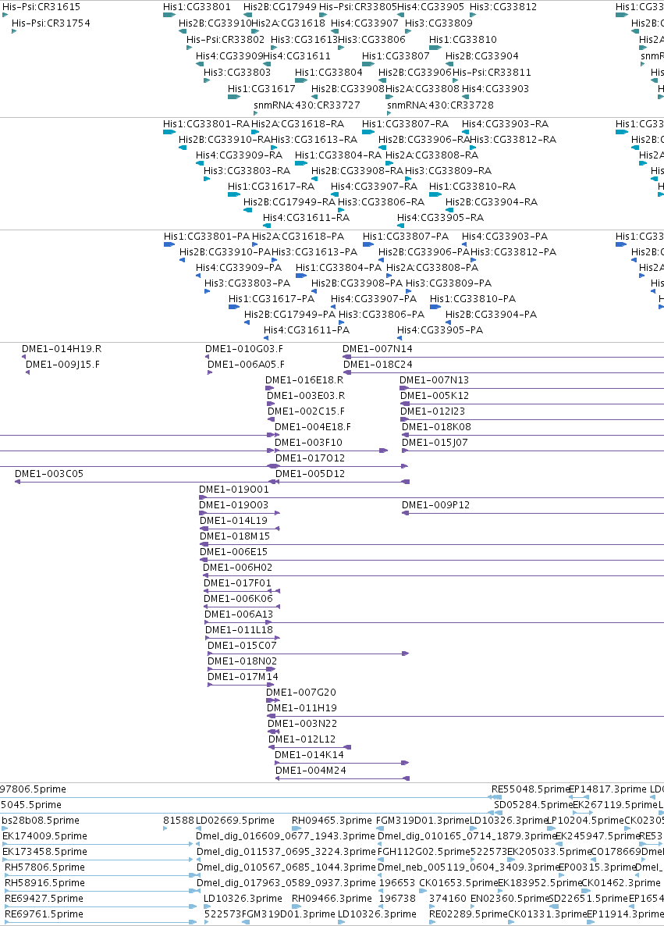The width and height of the screenshot is (664, 926).
Task: Click EST Dmel_dig_016609_0677_1943.3prime
Action: point(286,836)
